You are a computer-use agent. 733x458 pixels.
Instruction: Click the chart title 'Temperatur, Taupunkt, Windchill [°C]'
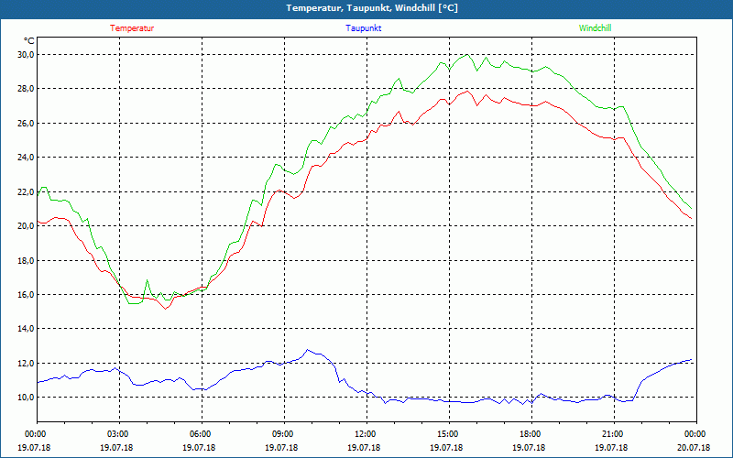(x=372, y=8)
